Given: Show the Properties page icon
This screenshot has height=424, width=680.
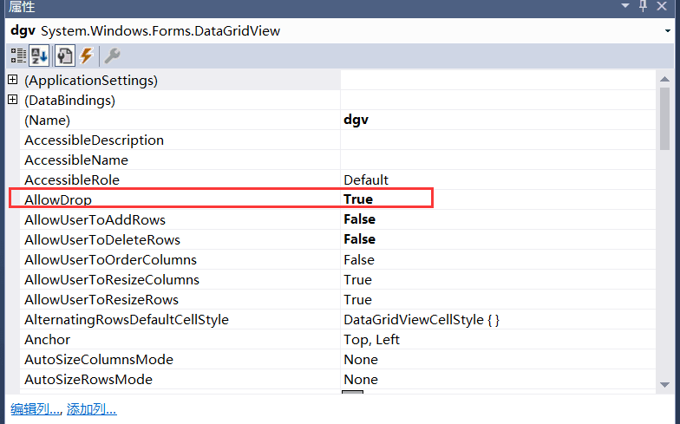Looking at the screenshot, I should coord(64,55).
